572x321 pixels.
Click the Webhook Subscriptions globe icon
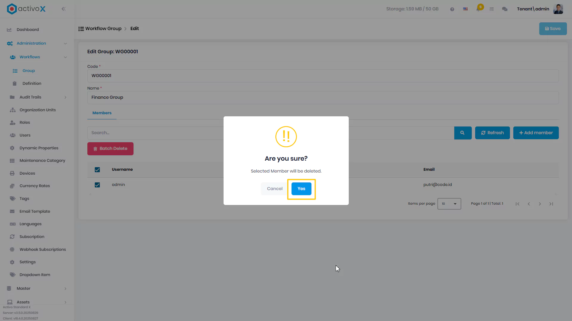coord(12,250)
